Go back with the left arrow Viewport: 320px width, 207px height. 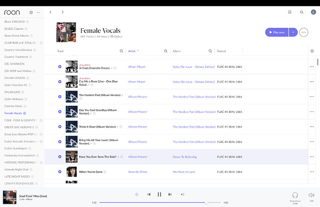pos(51,12)
